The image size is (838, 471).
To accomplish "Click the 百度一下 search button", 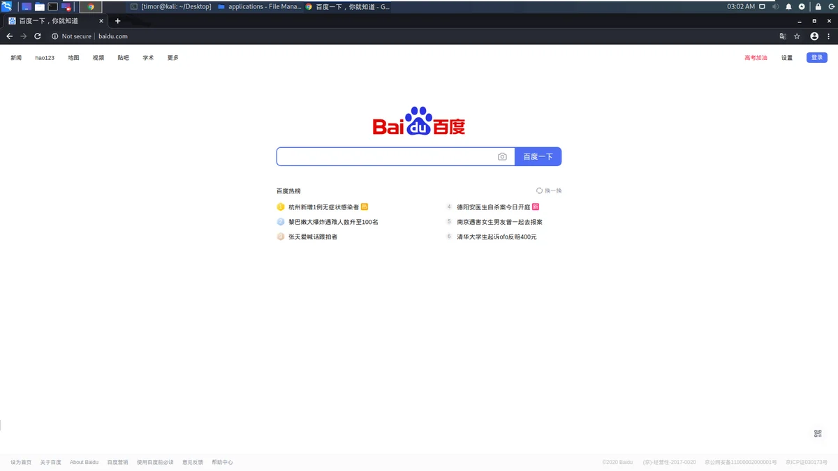I will point(538,157).
